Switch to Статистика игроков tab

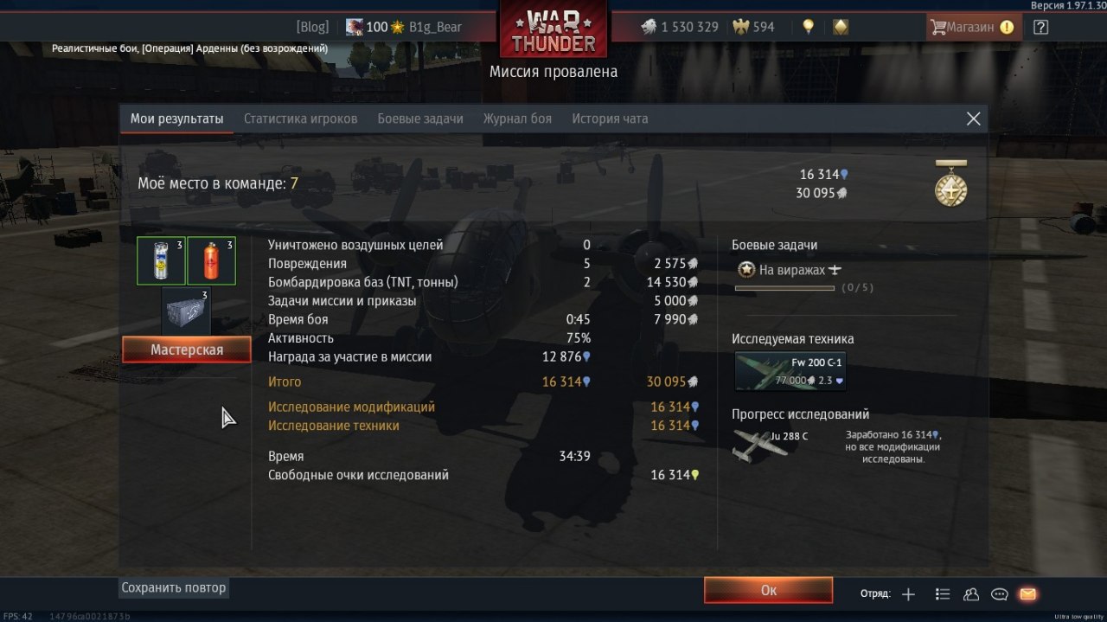point(300,119)
